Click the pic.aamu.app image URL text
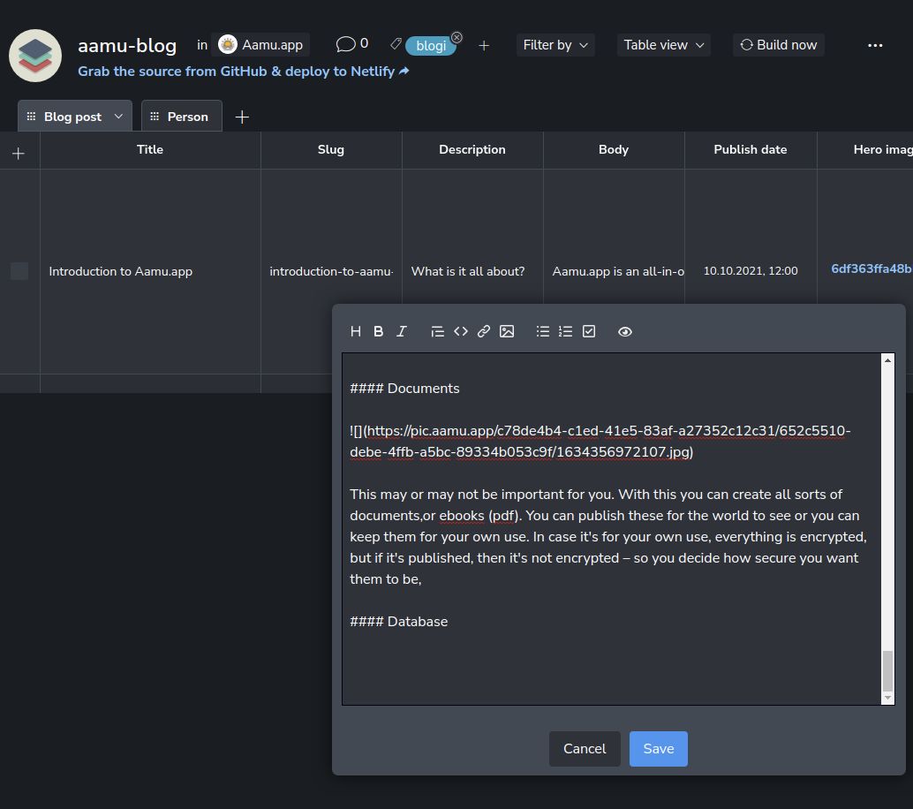This screenshot has height=809, width=913. (600, 442)
